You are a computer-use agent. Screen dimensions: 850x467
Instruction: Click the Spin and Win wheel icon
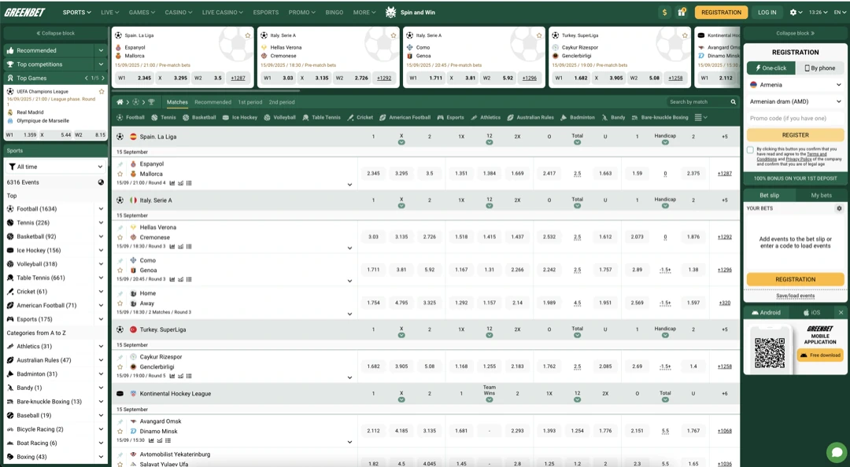[x=391, y=12]
